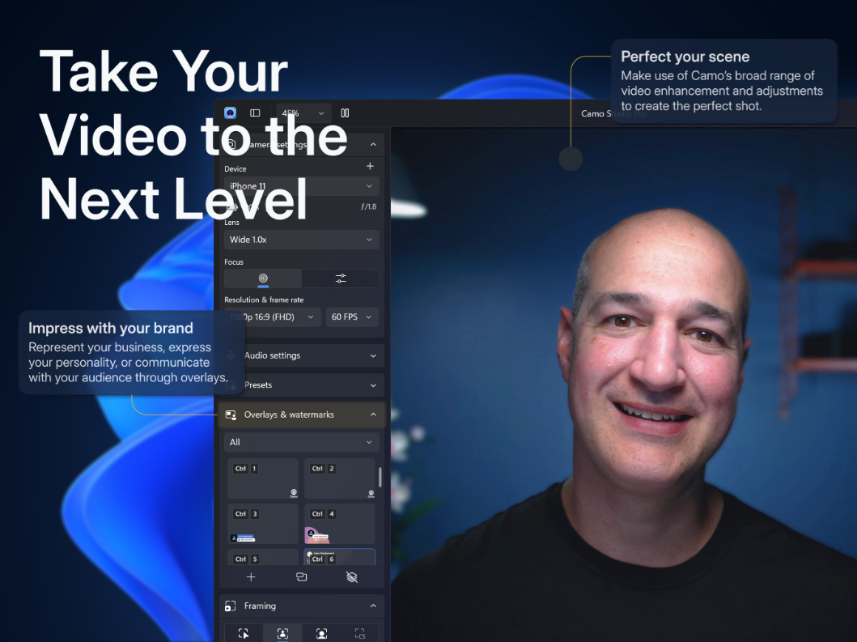The height and width of the screenshot is (642, 857).
Task: Switch to manual focus sliders mode
Action: pos(341,278)
